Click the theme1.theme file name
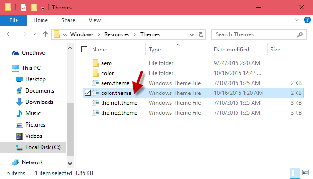The height and width of the screenshot is (179, 313). [x=119, y=103]
